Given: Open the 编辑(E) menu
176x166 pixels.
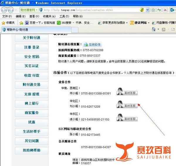Looking at the screenshot, I should pos(21,16).
